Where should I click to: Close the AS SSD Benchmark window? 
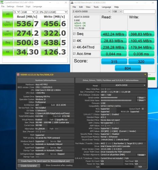point(153,3)
